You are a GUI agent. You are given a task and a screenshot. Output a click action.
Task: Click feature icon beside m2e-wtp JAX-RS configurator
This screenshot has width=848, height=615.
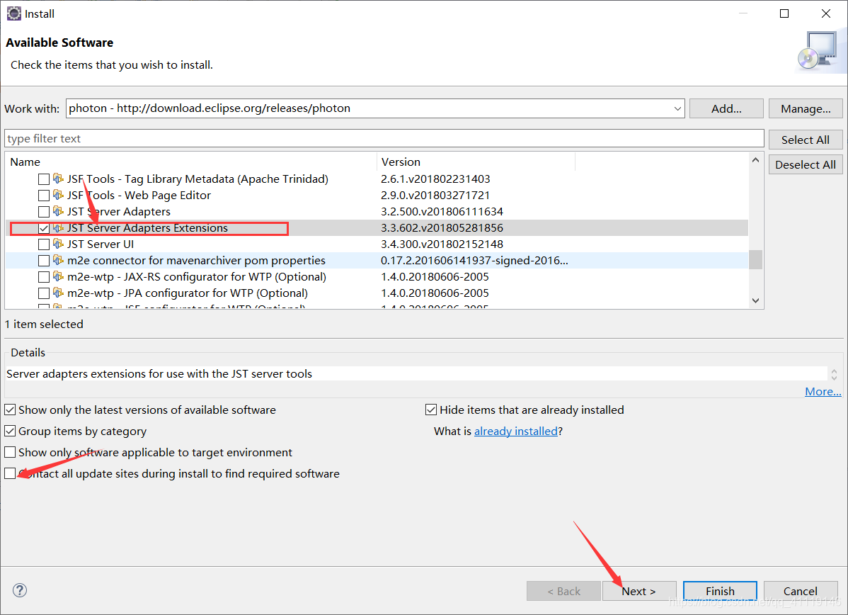59,276
